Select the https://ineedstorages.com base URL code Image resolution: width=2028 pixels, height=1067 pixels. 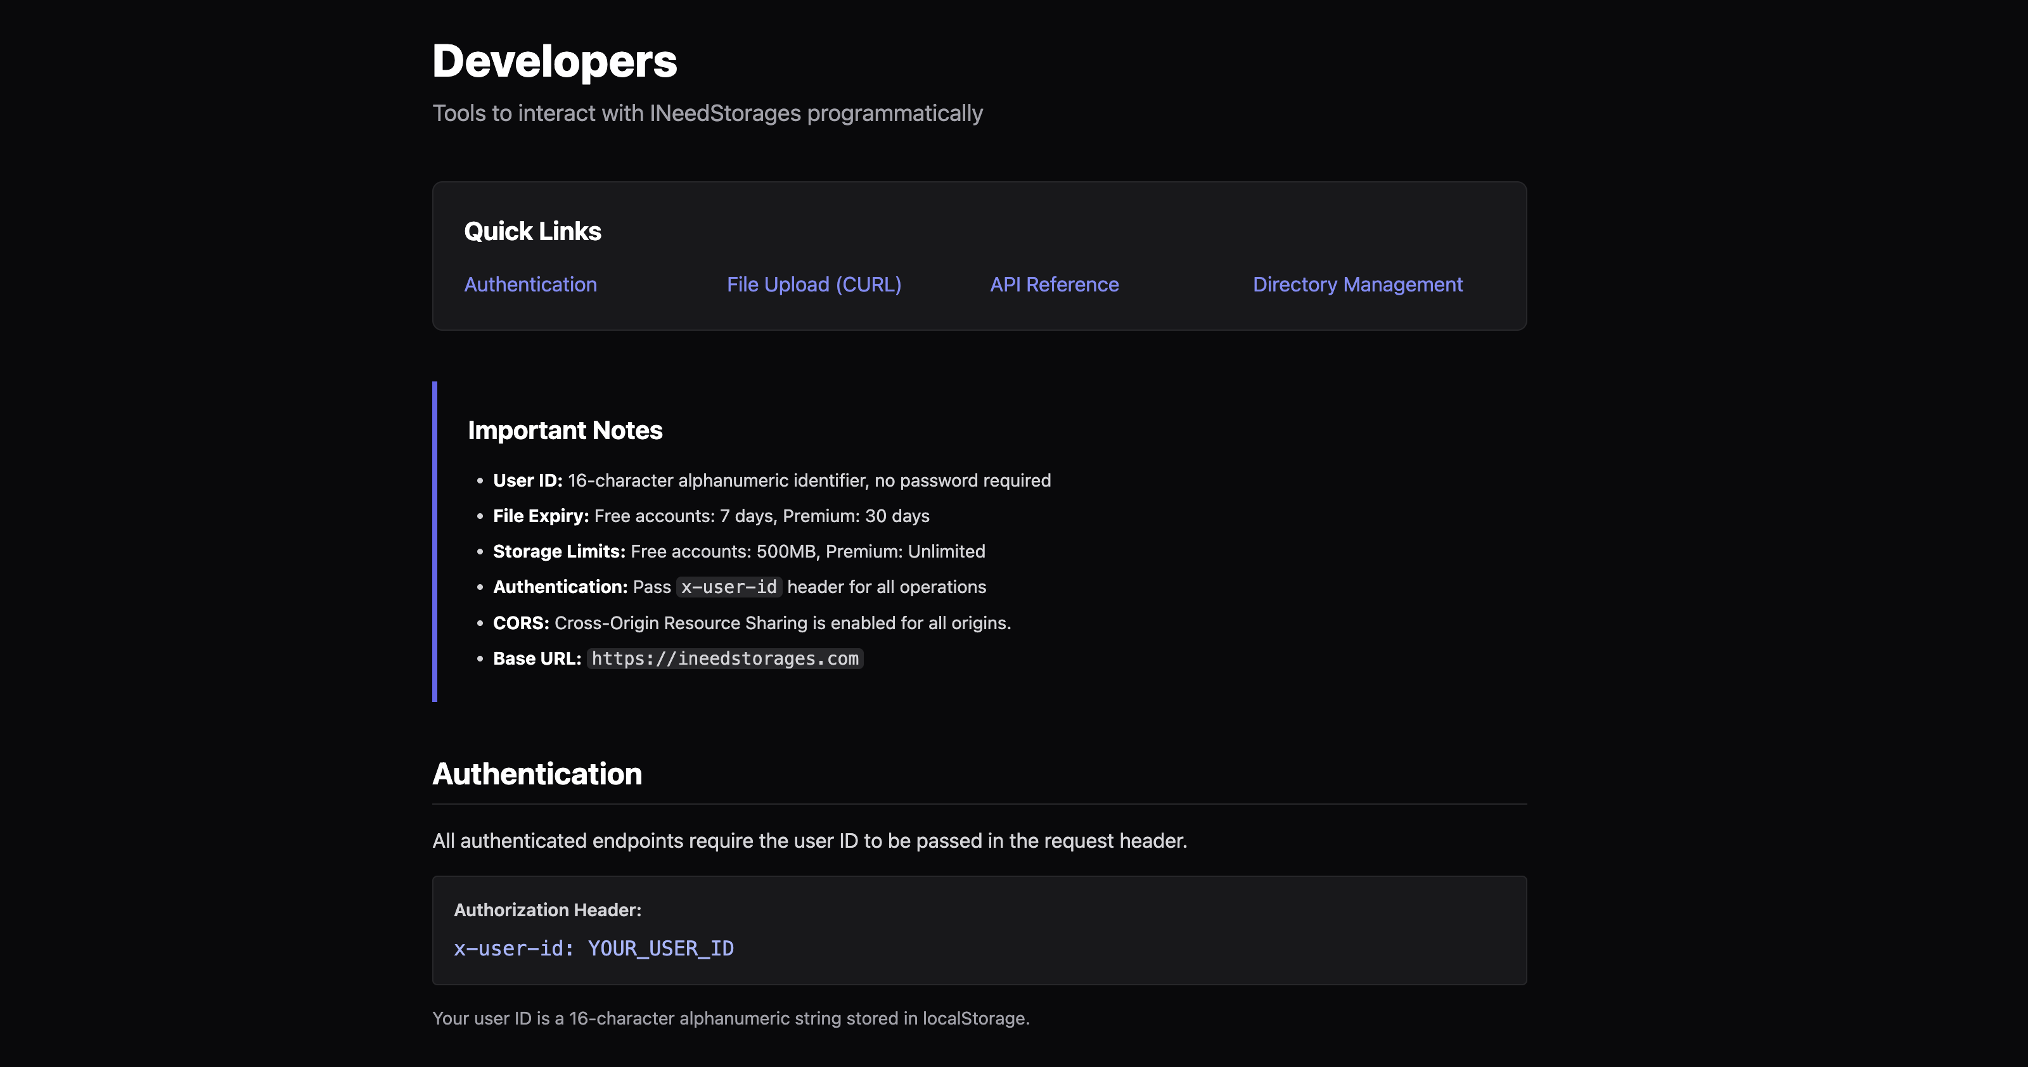point(725,658)
